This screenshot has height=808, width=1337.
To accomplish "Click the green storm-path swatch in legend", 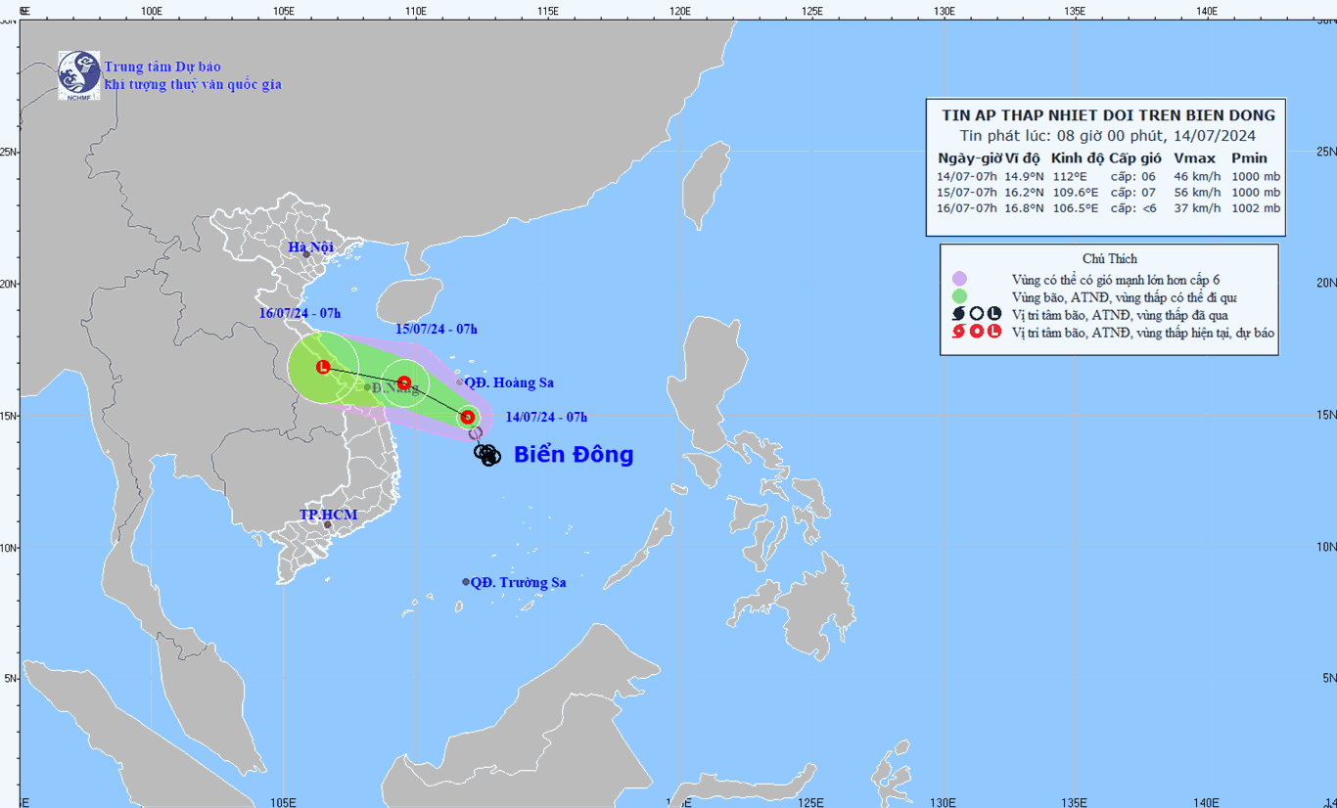I will tap(959, 296).
